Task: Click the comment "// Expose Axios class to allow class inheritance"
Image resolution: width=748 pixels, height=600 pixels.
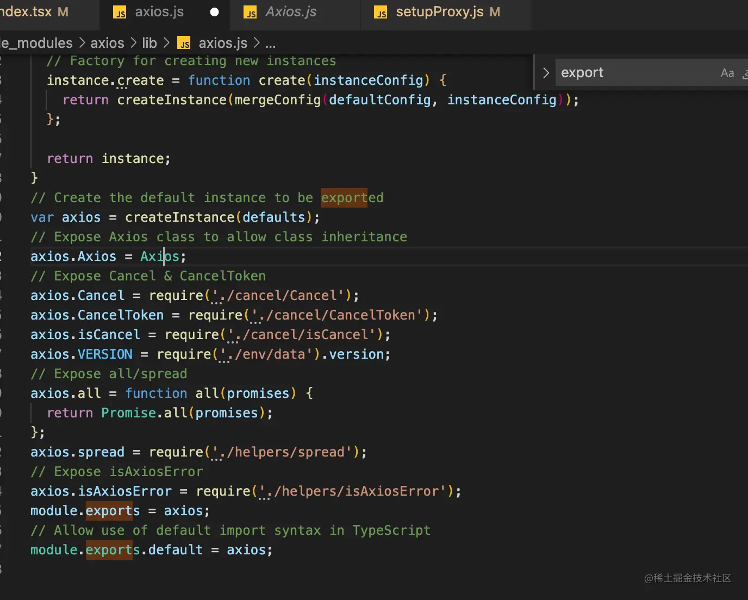Action: [x=219, y=237]
